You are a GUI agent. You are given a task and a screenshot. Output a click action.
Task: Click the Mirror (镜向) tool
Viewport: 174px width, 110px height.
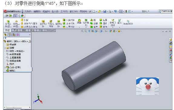[103, 27]
